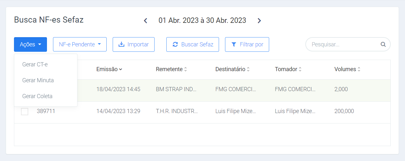Choose Gerar Minuta from menu
The width and height of the screenshot is (405, 161).
pos(38,80)
